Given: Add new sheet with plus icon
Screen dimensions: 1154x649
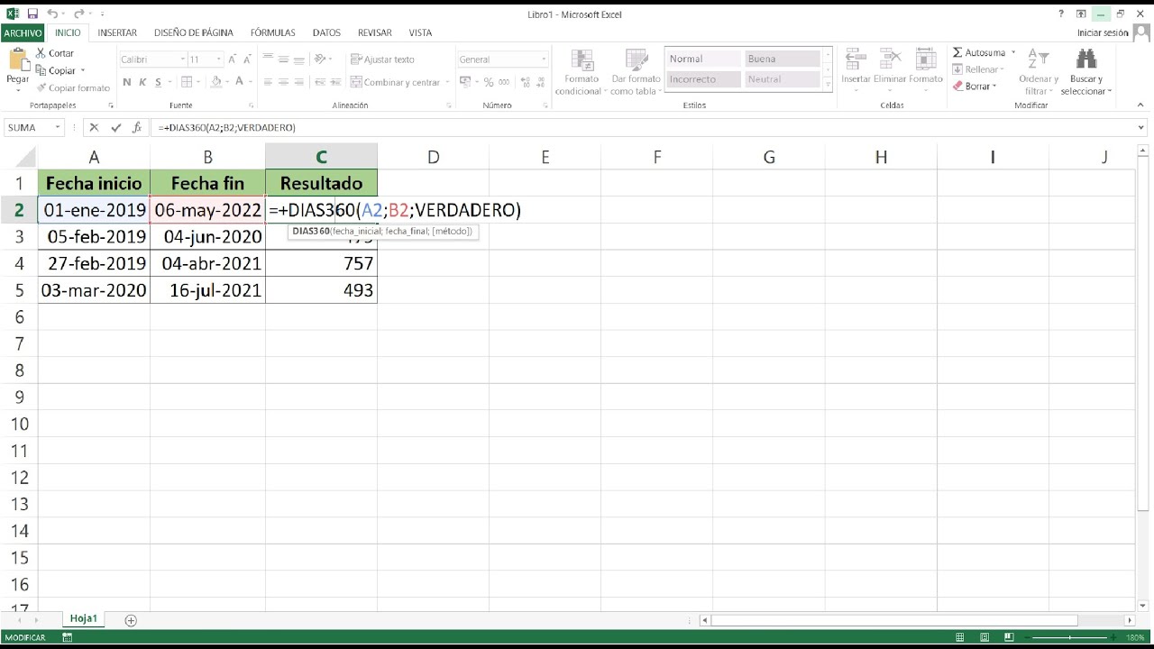Looking at the screenshot, I should [x=131, y=620].
